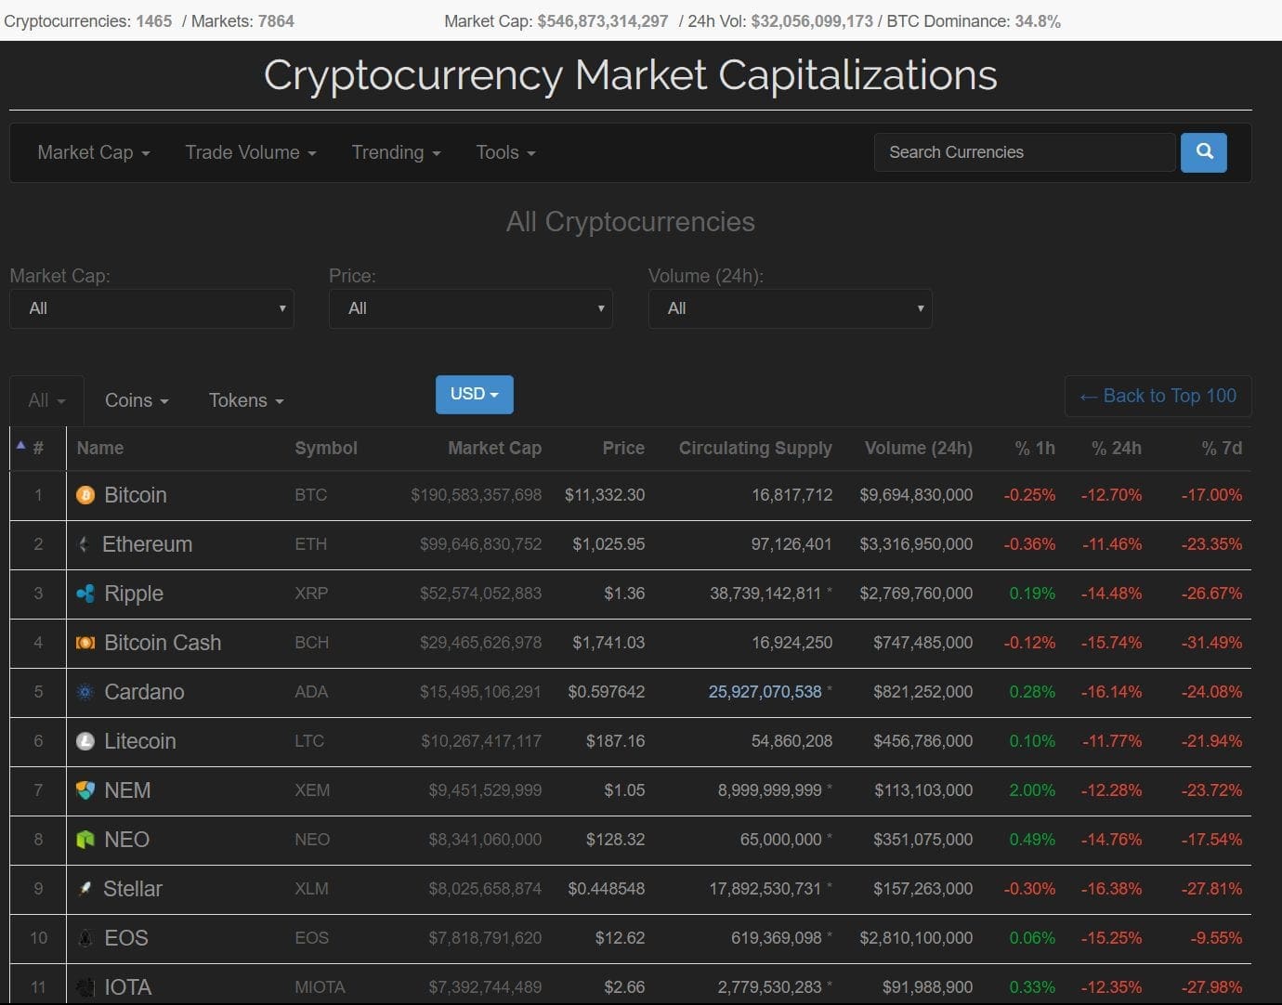
Task: Sort table by Symbol column header
Action: pyautogui.click(x=326, y=448)
